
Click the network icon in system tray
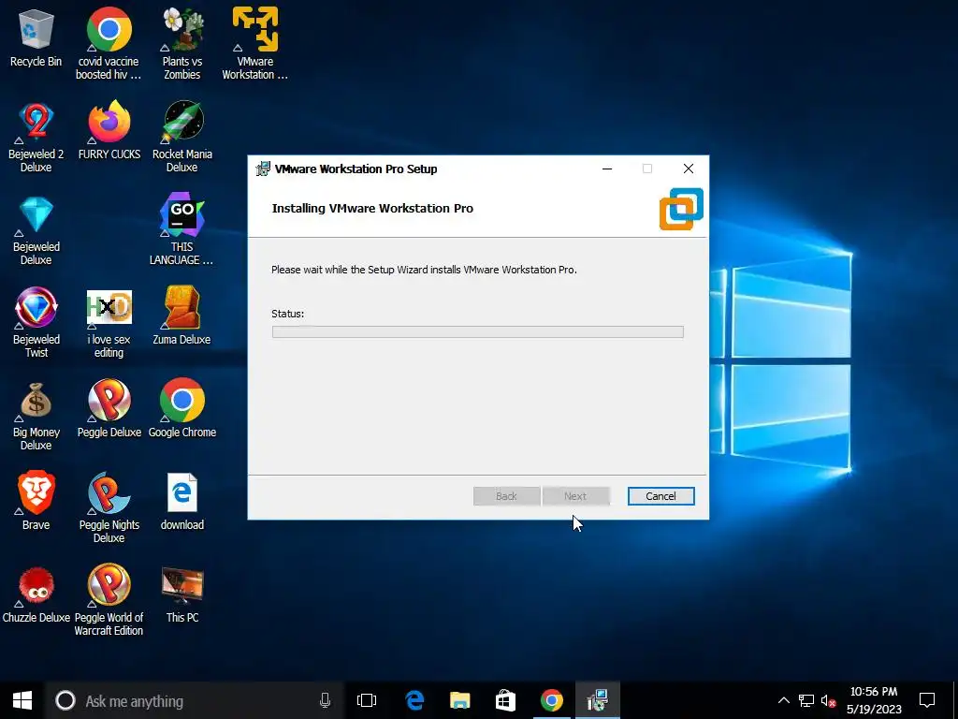[806, 700]
